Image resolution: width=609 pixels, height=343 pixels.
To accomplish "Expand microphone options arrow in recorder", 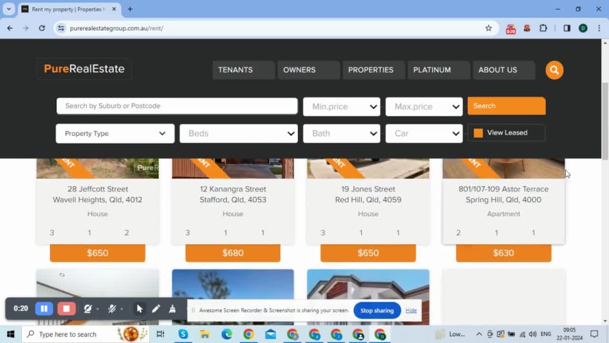I will point(122,309).
